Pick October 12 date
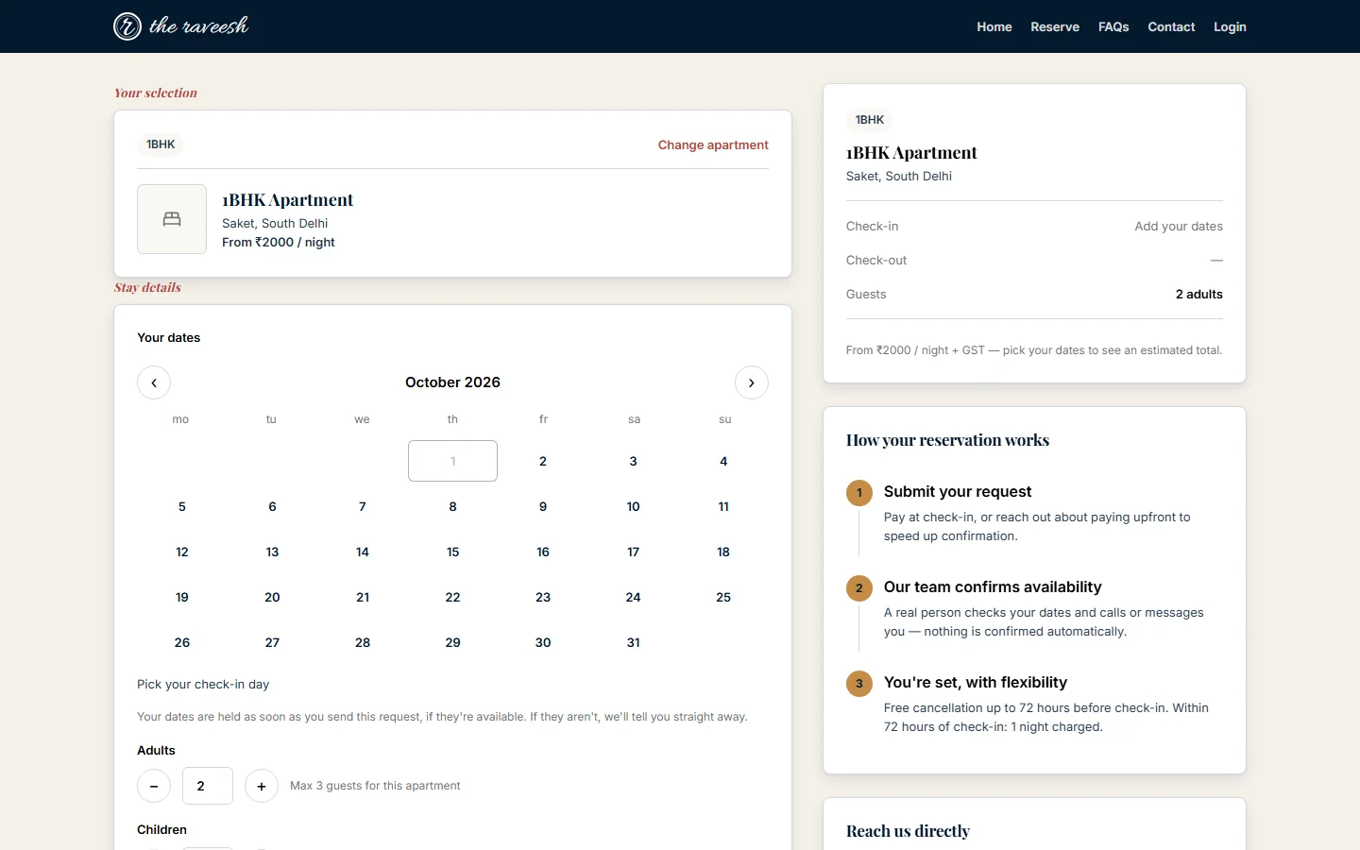Screen dimensions: 1360x850 point(182,552)
